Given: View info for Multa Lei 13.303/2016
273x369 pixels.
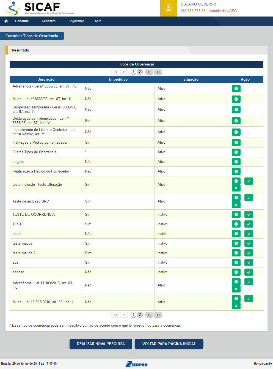Looking at the screenshot, I should [236, 299].
